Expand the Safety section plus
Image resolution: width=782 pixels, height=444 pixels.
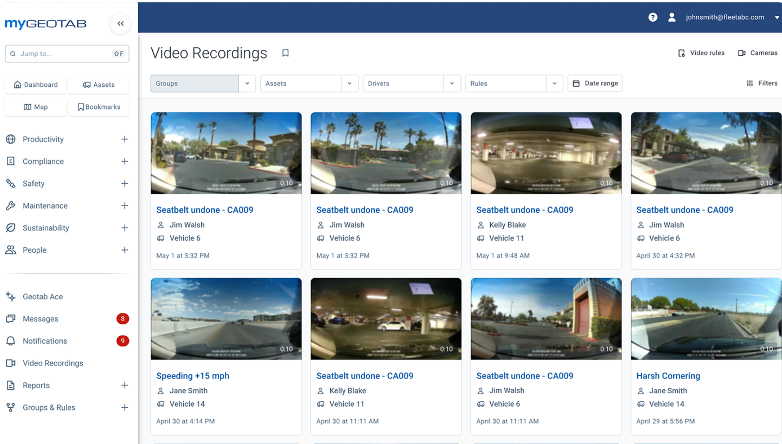click(x=124, y=184)
